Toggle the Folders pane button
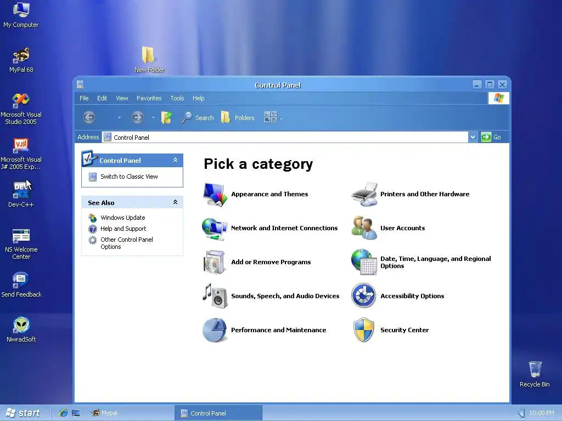Image resolution: width=562 pixels, height=421 pixels. (238, 117)
